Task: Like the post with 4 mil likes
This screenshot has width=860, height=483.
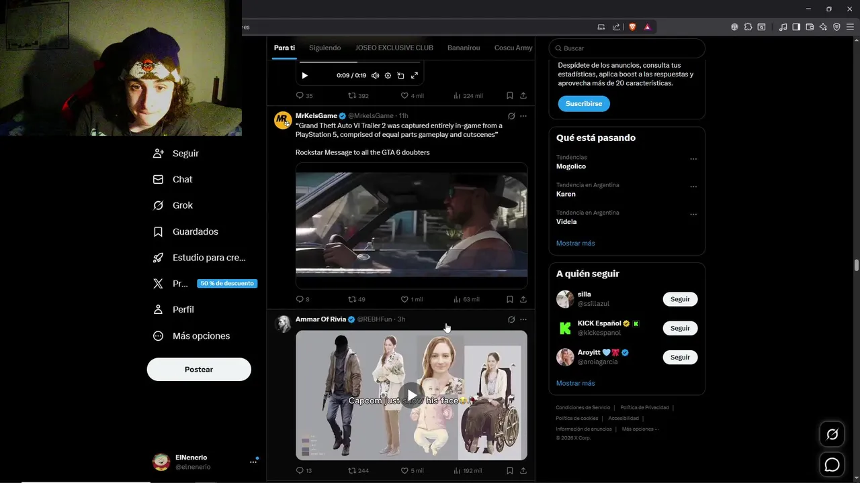Action: coord(412,95)
